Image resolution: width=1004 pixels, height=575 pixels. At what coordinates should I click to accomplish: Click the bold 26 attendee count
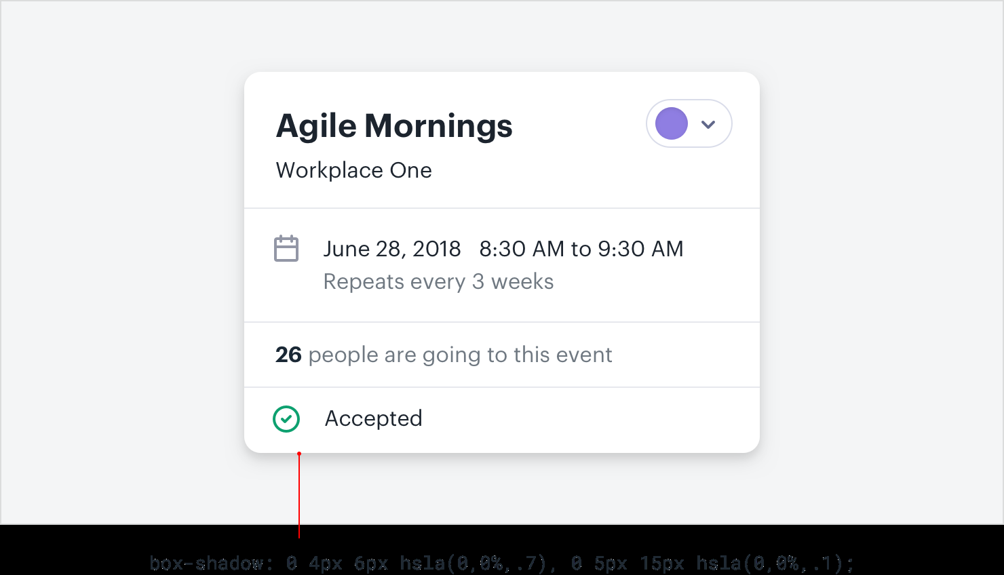tap(288, 355)
